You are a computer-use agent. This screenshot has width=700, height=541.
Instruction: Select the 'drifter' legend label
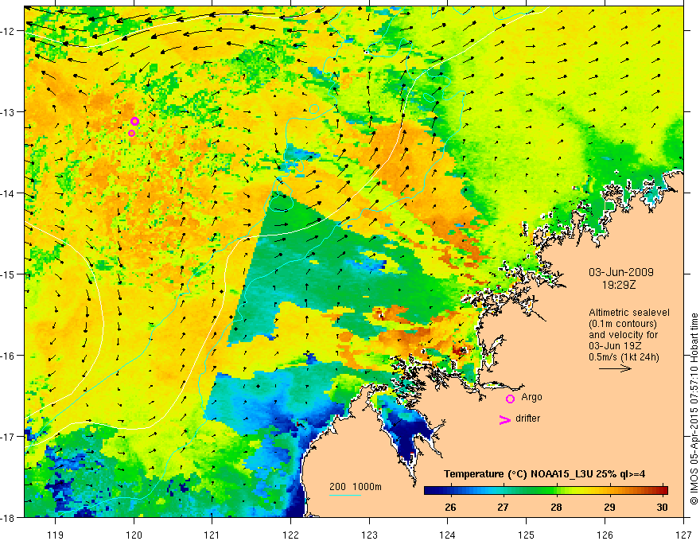pyautogui.click(x=527, y=418)
